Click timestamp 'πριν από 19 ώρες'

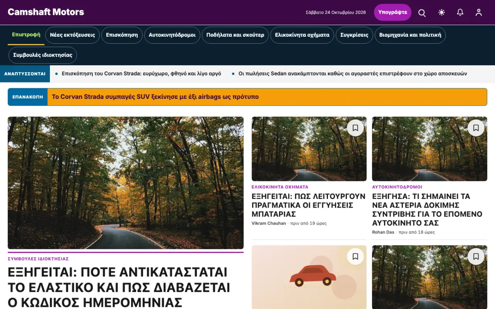[309, 223]
